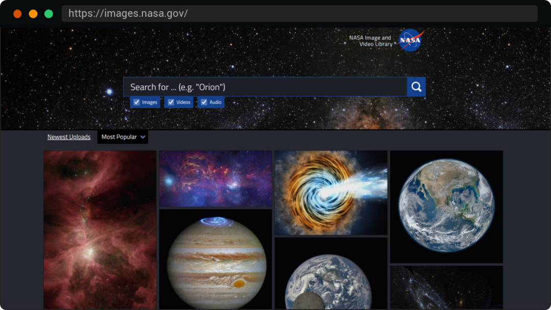Expand the Most Popular dropdown

pos(122,137)
